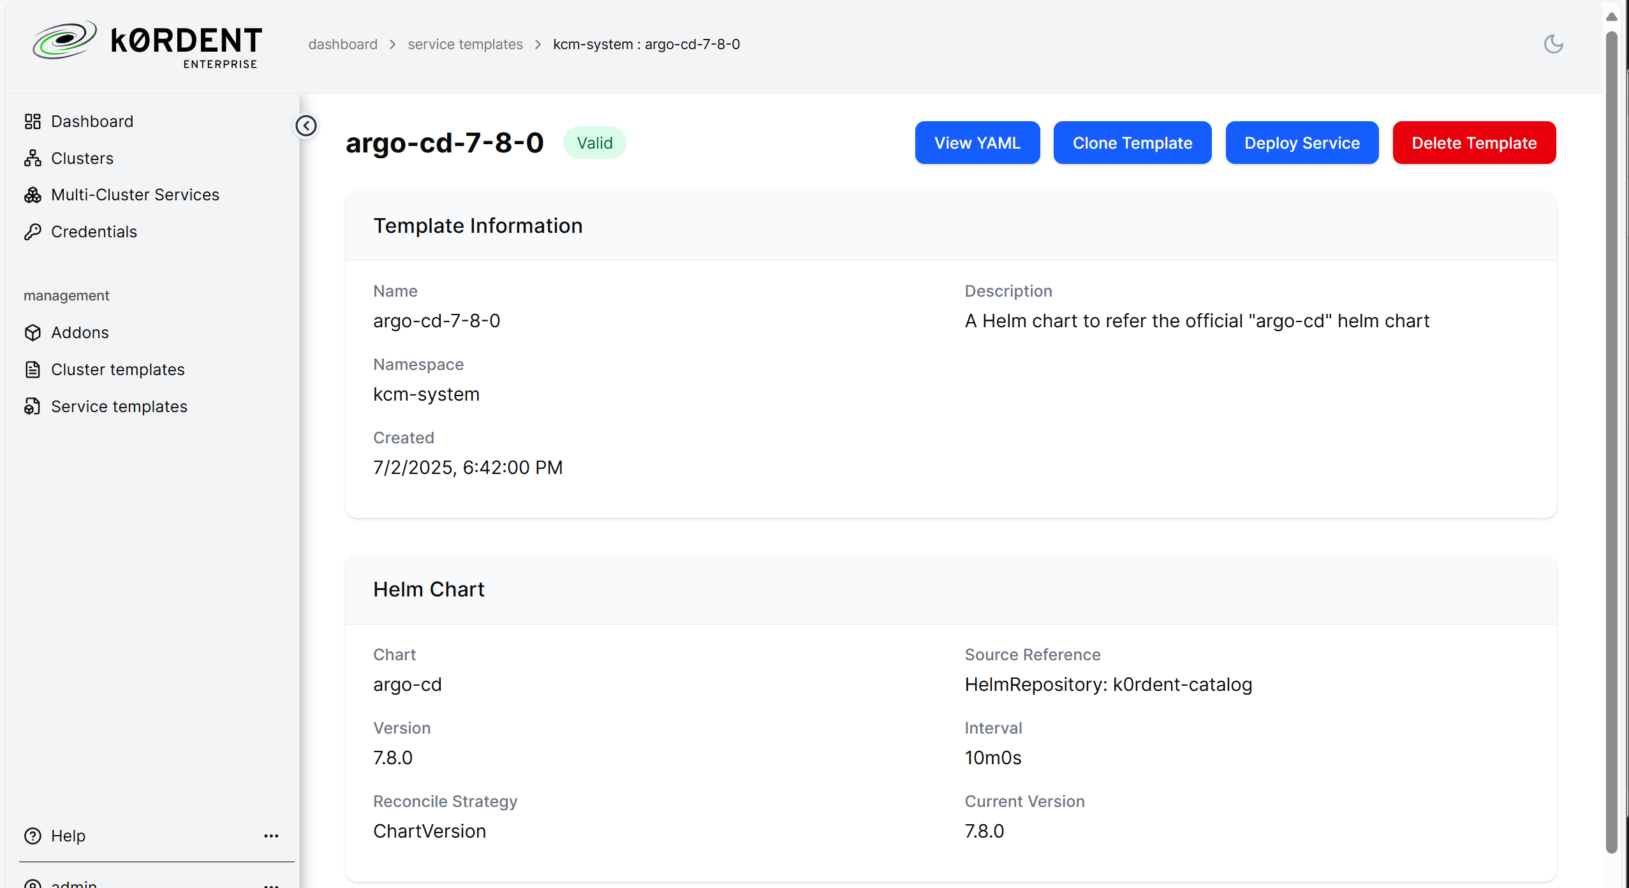
Task: Click the Cluster templates document icon
Action: (x=33, y=369)
